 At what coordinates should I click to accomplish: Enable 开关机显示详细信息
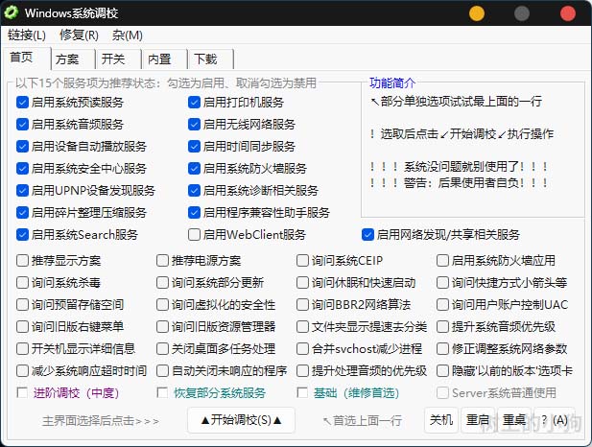pos(22,348)
